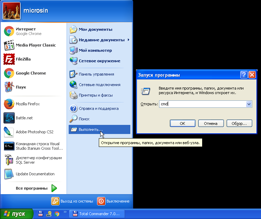Click the Обзор... browse button
The width and height of the screenshot is (261, 219).
(239, 123)
